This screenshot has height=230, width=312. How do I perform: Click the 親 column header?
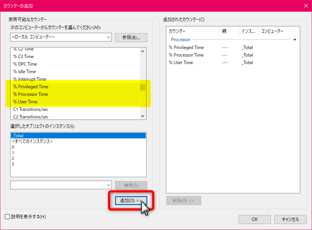pyautogui.click(x=229, y=31)
